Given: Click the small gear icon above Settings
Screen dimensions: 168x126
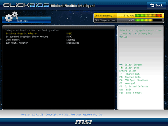Looking at the screenshot, I should (x=15, y=14).
